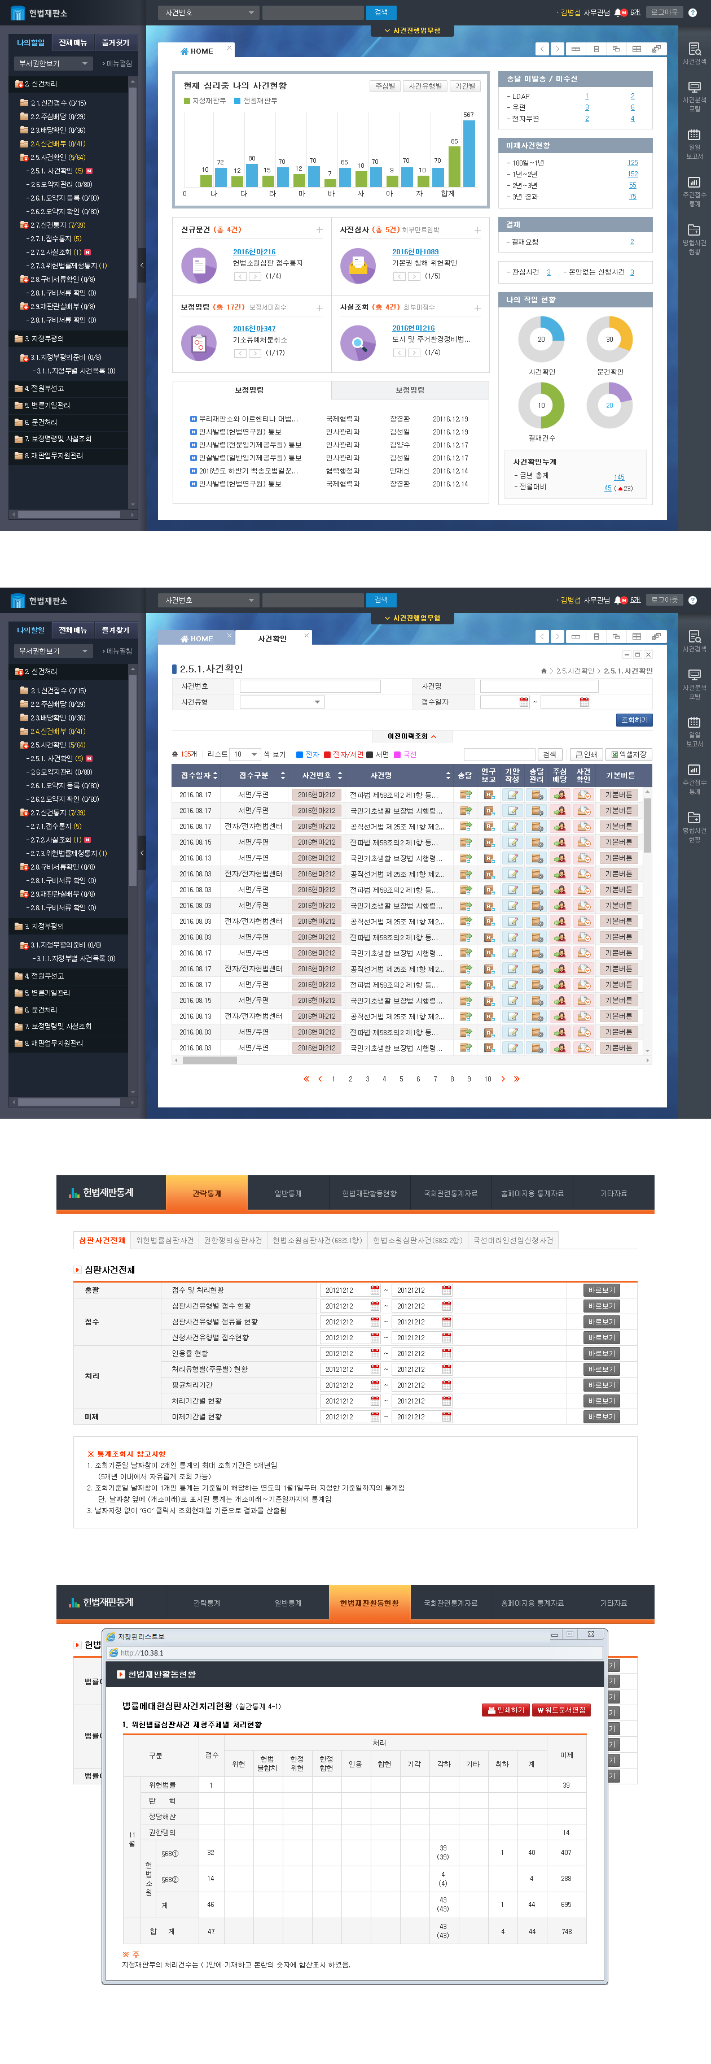This screenshot has height=2064, width=711.
Task: Switch chart to 사건유형별 view
Action: click(425, 86)
